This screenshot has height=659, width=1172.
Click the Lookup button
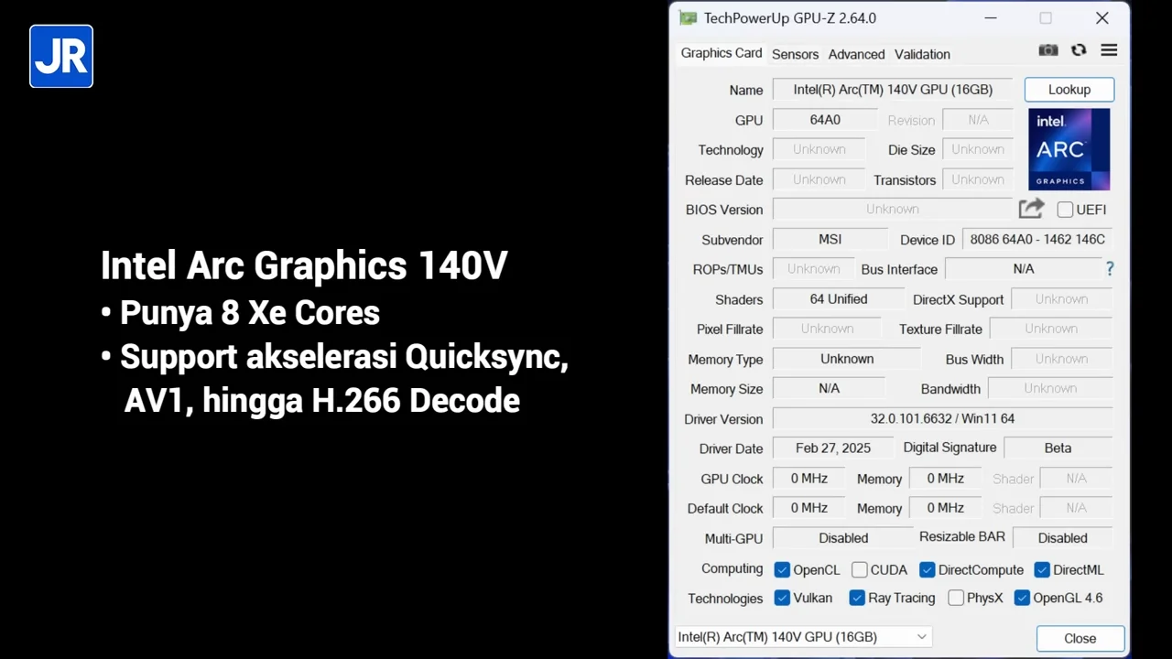click(x=1069, y=89)
